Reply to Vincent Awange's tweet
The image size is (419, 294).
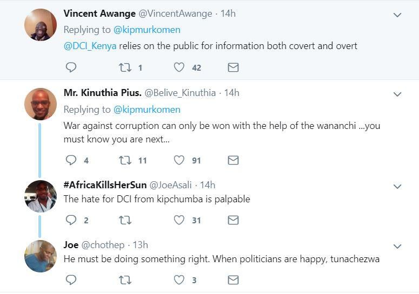point(71,67)
